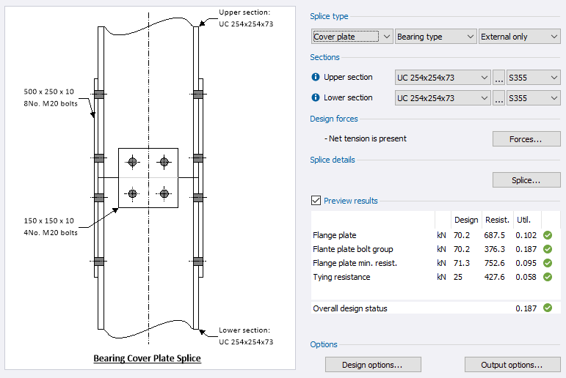Click the 376.3 resistance value

click(495, 249)
